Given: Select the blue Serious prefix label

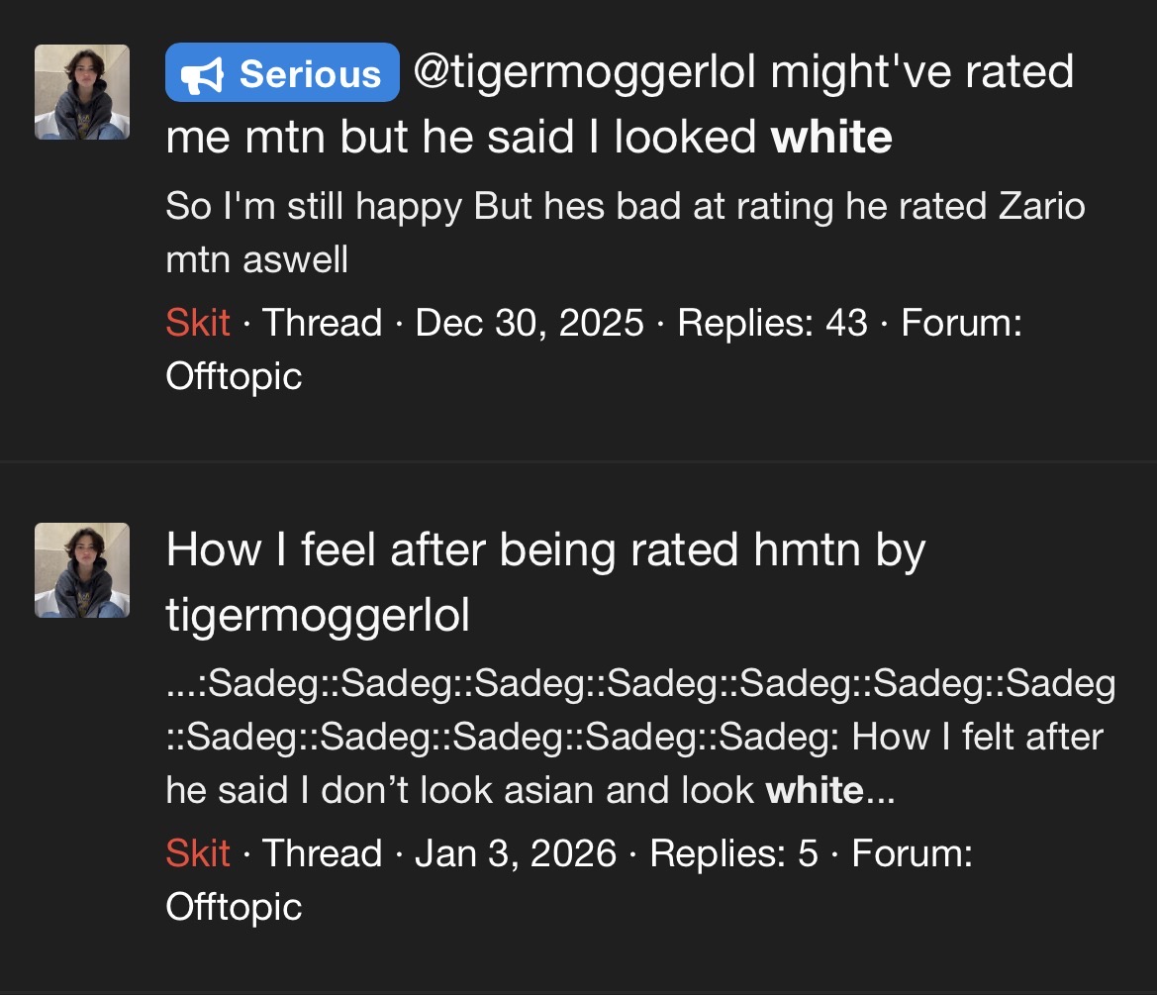Looking at the screenshot, I should coord(282,73).
